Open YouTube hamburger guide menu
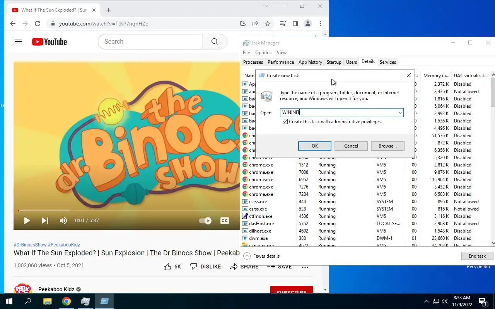Screen dimensions: 495x309 click(18, 42)
